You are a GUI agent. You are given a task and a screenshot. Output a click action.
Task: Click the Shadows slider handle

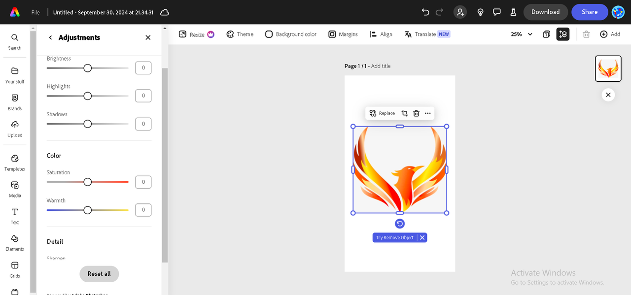pyautogui.click(x=88, y=124)
